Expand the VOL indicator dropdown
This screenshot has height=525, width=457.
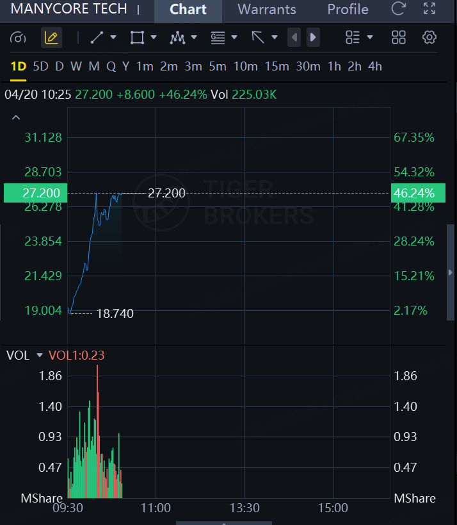pos(40,355)
